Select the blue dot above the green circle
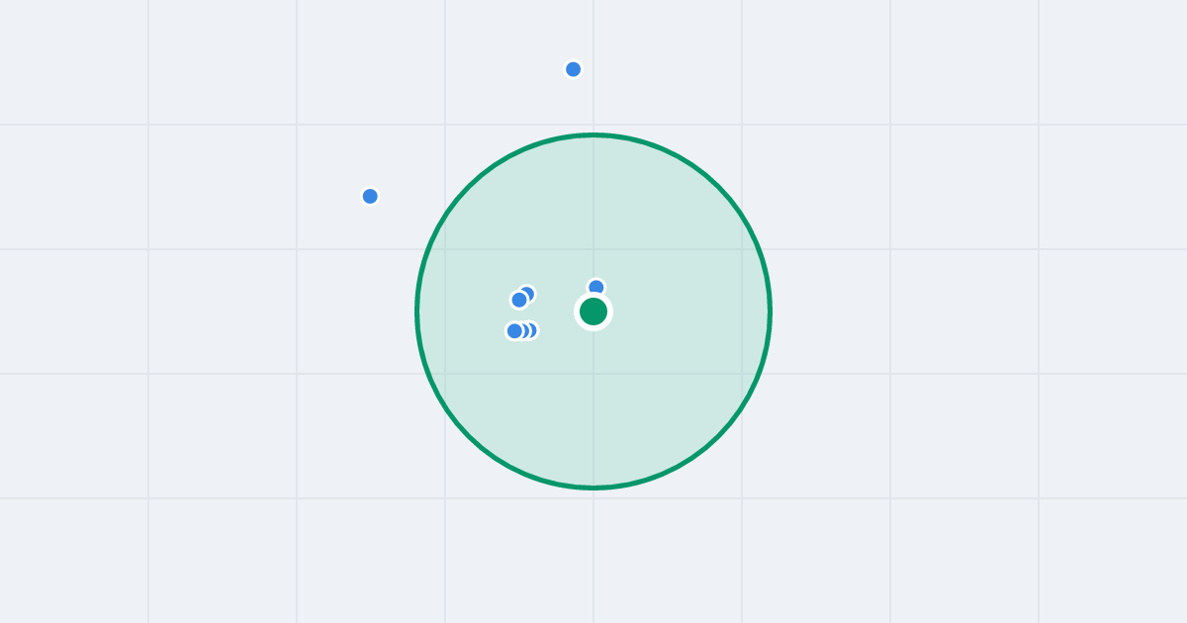This screenshot has width=1187, height=623. pyautogui.click(x=573, y=69)
